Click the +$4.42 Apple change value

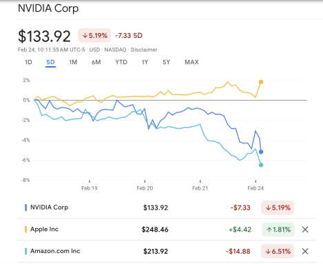(x=240, y=230)
